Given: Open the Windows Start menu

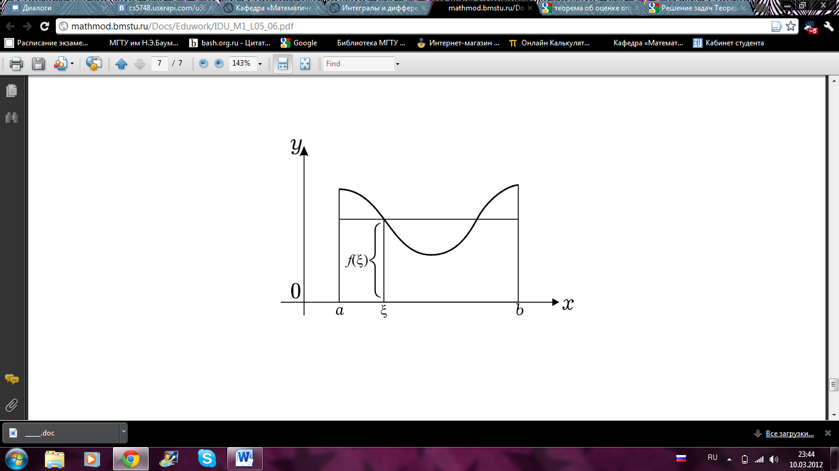Looking at the screenshot, I should click(15, 458).
